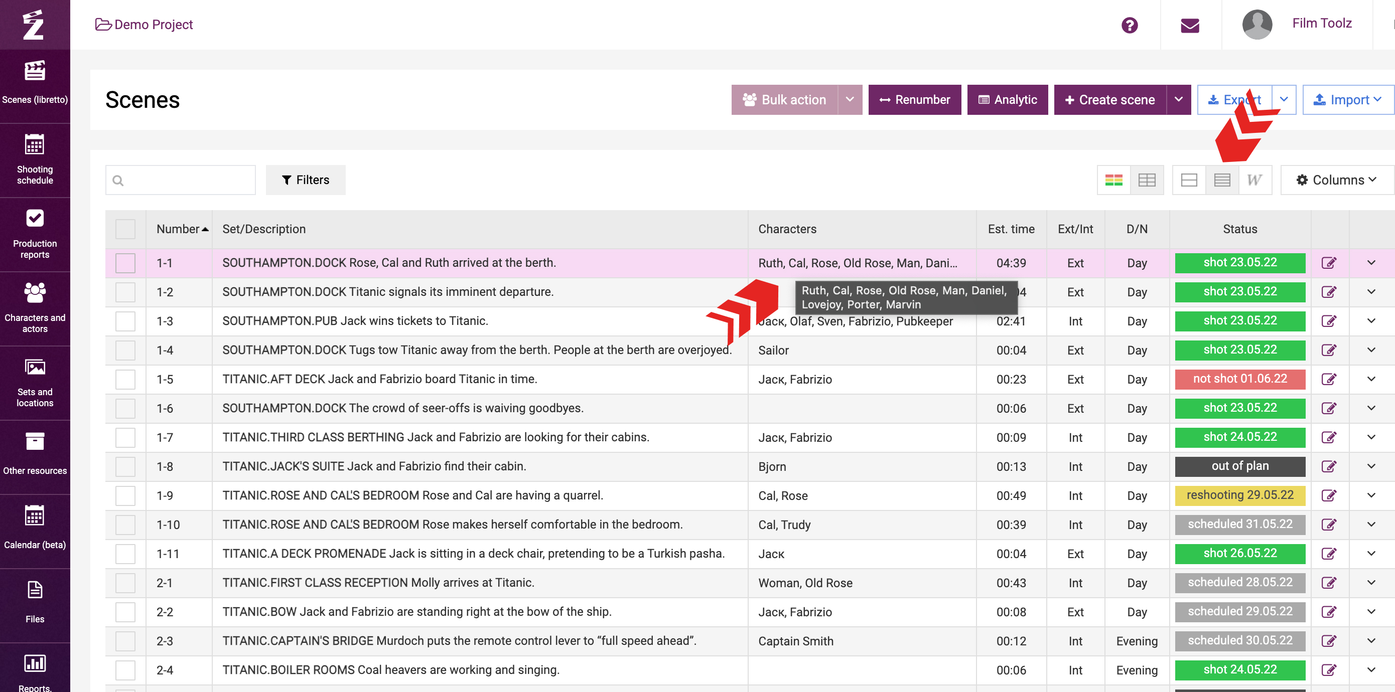1395x692 pixels.
Task: Check the box for scene 1-7
Action: click(125, 437)
